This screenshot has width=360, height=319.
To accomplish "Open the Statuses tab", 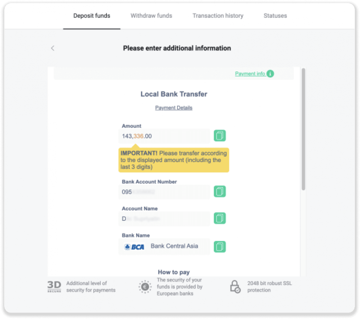I will click(275, 16).
